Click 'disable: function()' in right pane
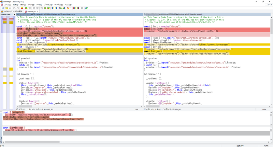Screen dimensions: 273x147 click(158, 101)
